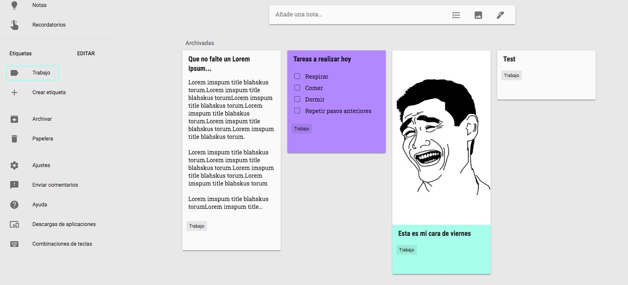Image resolution: width=628 pixels, height=285 pixels.
Task: Click the 'Comer' list item text
Action: pyautogui.click(x=314, y=88)
